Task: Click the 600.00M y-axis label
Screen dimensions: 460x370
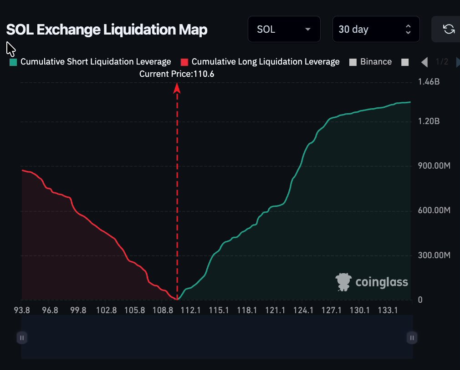Action: 434,210
